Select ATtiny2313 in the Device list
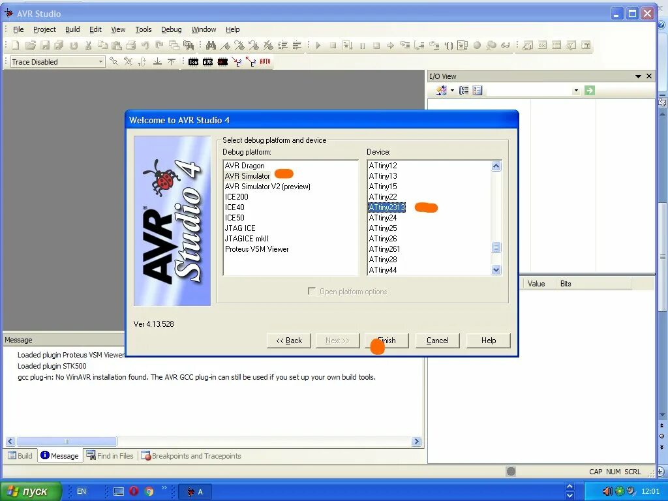Screen dimensions: 668x501 coord(387,207)
